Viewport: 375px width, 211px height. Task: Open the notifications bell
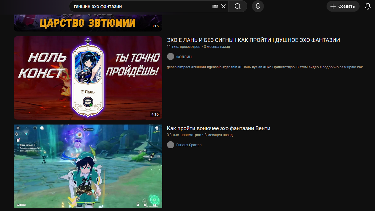[368, 6]
